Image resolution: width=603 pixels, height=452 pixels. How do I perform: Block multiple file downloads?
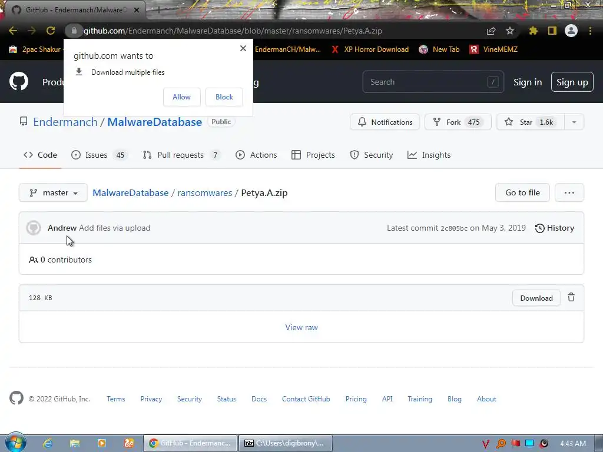pyautogui.click(x=224, y=97)
